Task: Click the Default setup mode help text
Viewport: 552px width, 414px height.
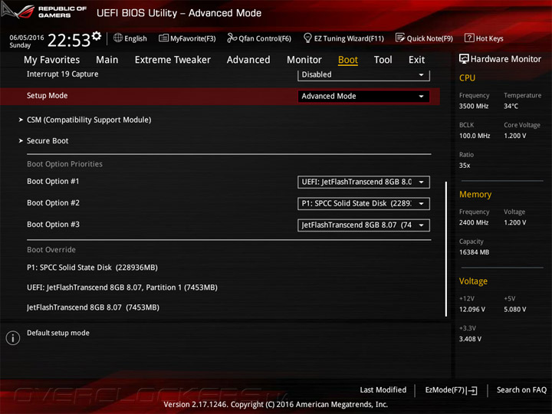Action: 58,333
